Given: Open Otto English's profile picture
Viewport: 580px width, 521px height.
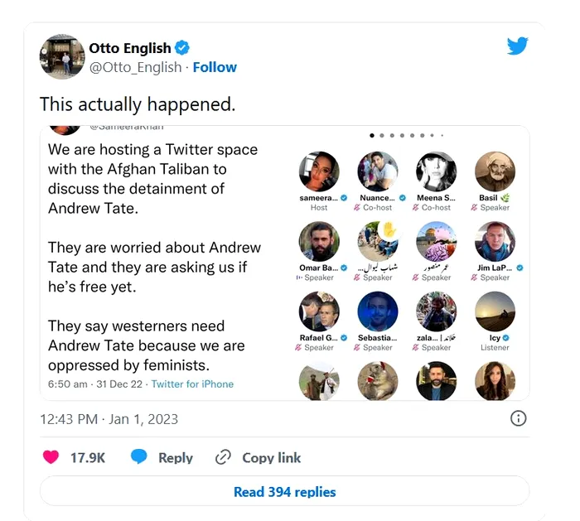Looking at the screenshot, I should click(x=62, y=56).
